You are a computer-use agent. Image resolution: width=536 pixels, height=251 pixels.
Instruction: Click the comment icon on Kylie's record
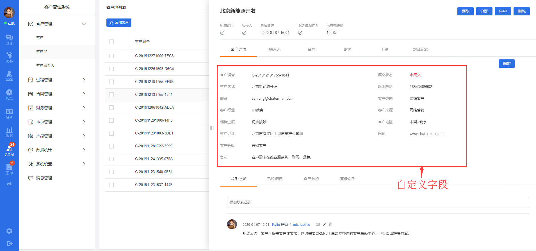coord(318,225)
